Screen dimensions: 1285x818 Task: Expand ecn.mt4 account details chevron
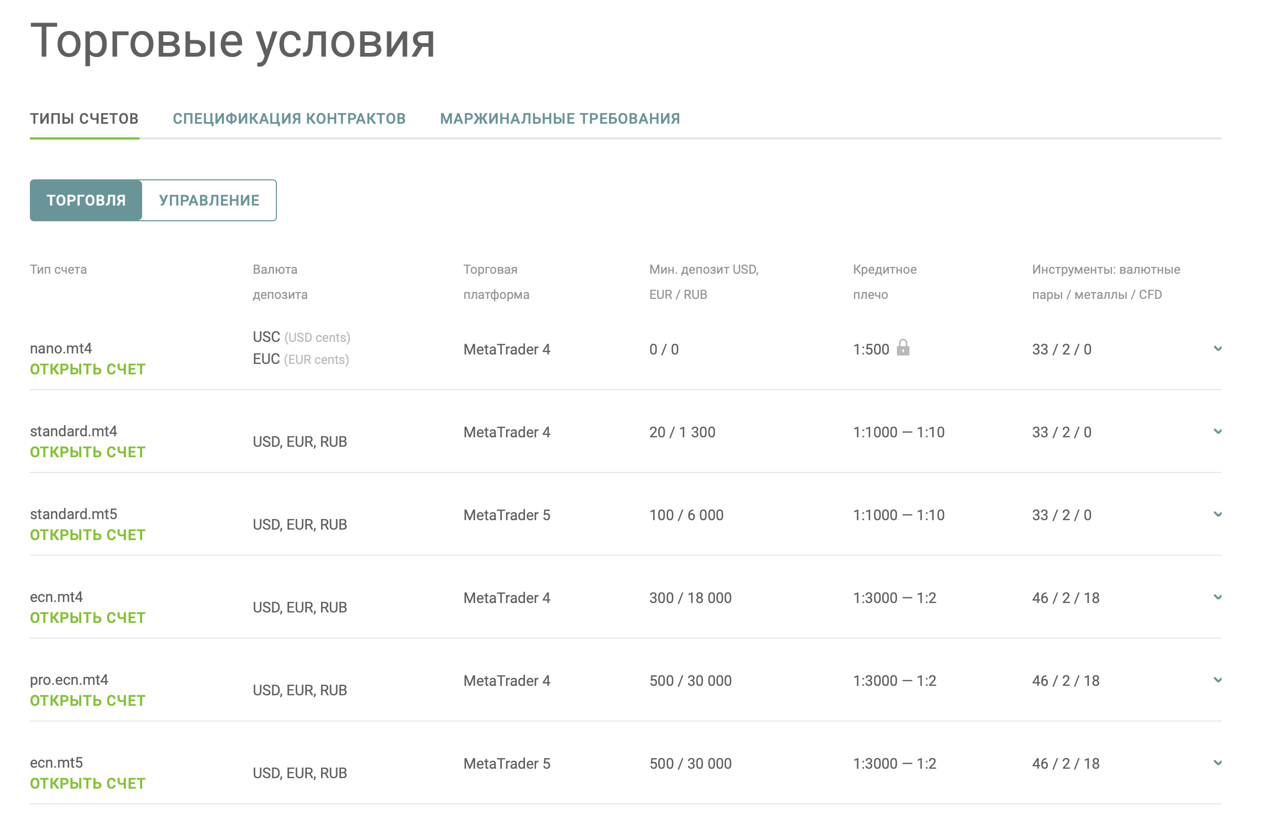click(x=1217, y=597)
